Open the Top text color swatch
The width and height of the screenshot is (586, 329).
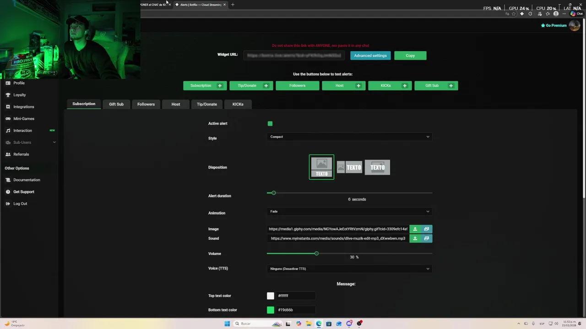[x=271, y=296]
